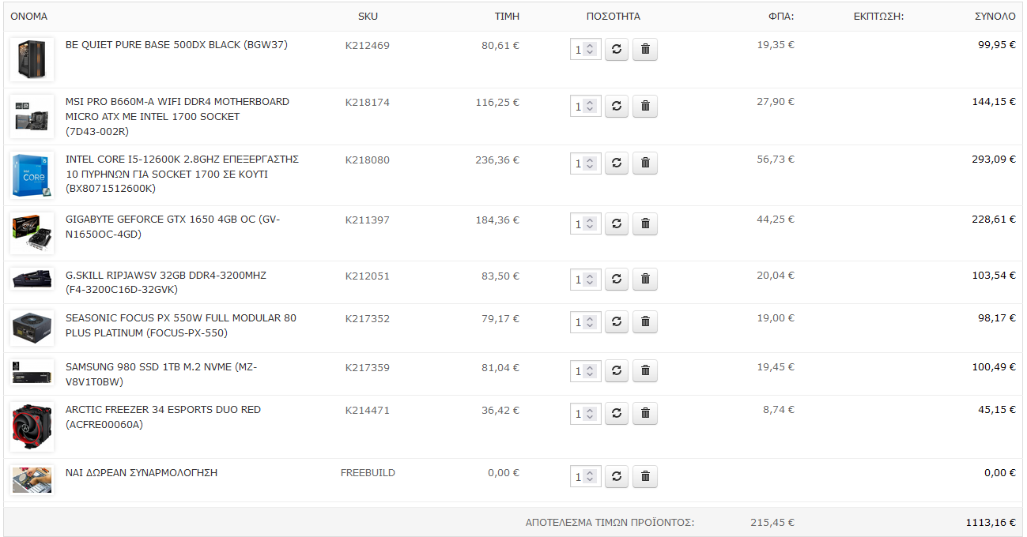The image size is (1027, 537).
Task: Click quantity field for SAMSUNG 980 SSD
Action: pyautogui.click(x=585, y=371)
